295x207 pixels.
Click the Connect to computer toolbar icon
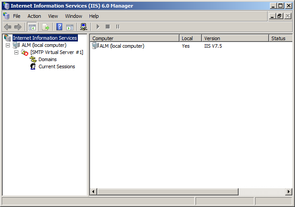(x=84, y=27)
